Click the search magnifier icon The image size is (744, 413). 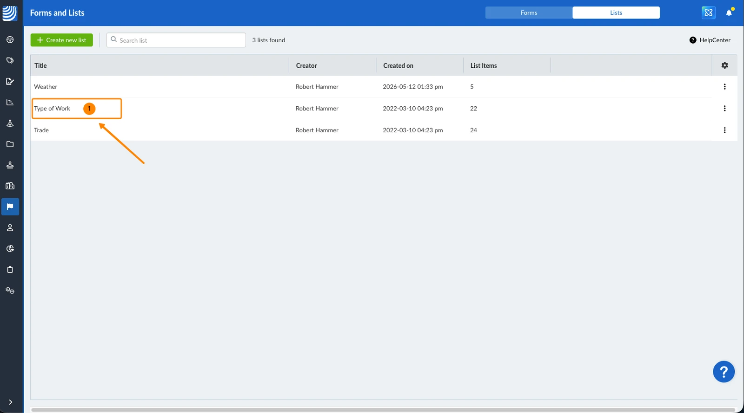point(114,39)
